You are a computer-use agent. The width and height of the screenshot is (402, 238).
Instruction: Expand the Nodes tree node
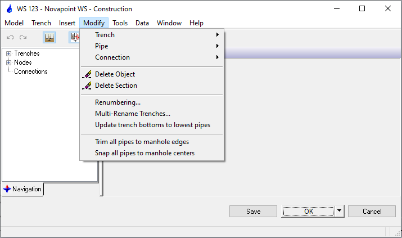tap(8, 62)
